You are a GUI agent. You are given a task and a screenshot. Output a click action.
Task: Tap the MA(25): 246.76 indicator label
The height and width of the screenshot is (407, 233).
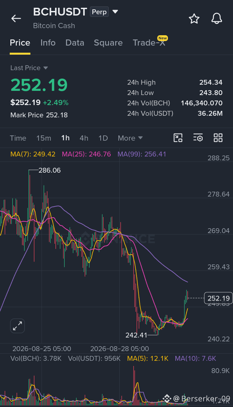click(86, 154)
